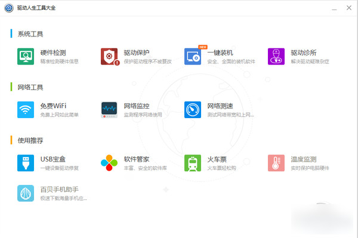Open the 硬件检测 hardware detection icon
Viewport: 358px width, 238px height.
26,56
